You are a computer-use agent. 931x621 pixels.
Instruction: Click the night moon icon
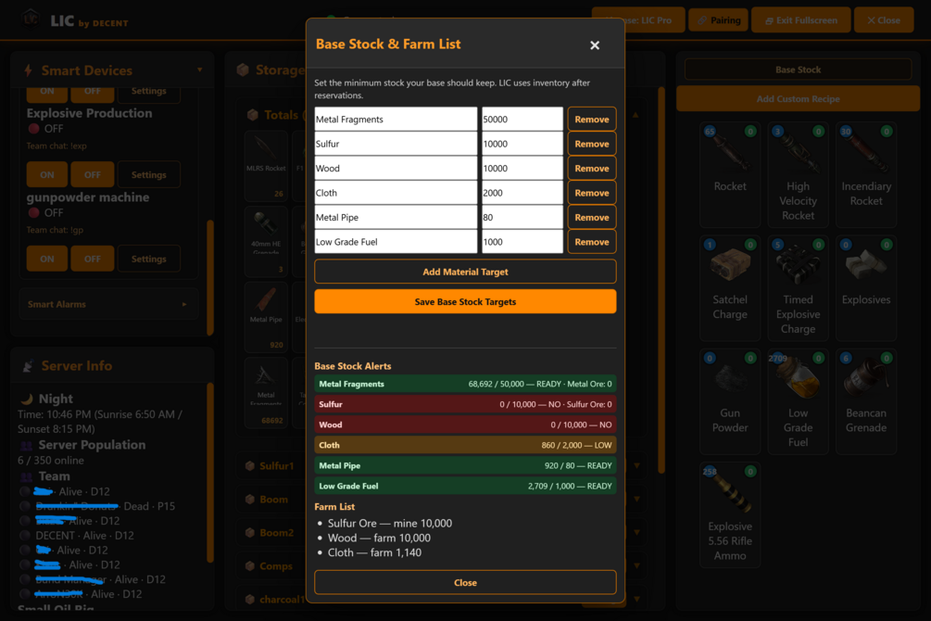[26, 399]
